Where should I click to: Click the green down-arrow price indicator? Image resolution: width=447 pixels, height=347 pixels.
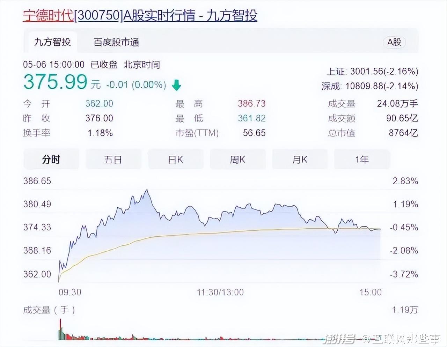(x=177, y=85)
